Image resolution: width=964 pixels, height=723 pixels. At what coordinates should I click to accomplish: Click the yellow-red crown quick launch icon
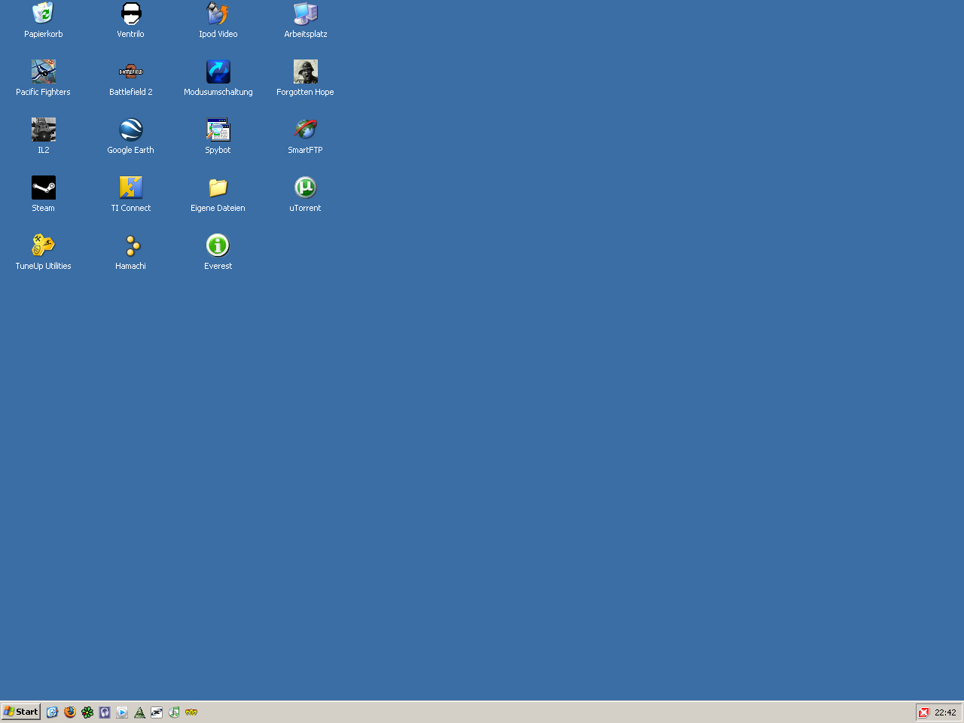tap(191, 712)
